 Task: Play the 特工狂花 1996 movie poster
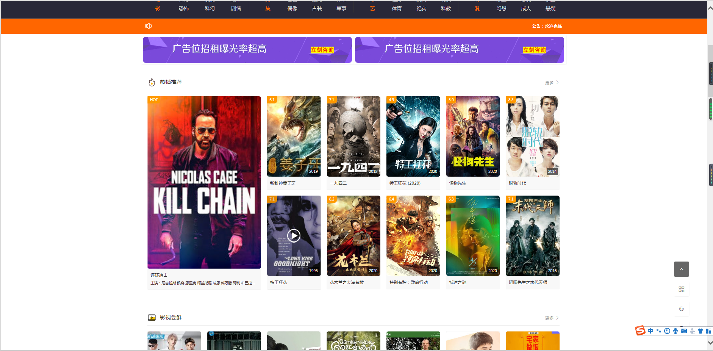[x=294, y=235]
